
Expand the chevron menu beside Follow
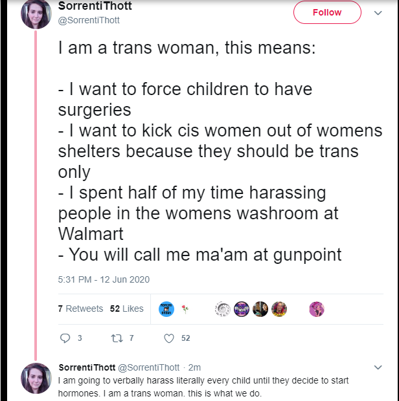(378, 13)
